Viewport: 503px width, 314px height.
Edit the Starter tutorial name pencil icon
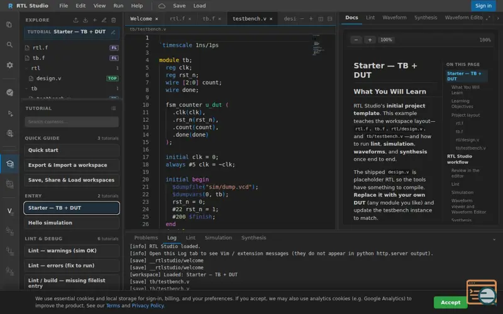(x=113, y=32)
